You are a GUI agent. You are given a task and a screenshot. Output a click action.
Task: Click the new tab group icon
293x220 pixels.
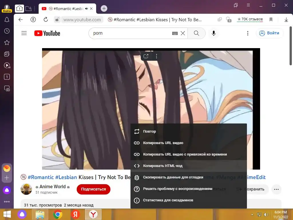pyautogui.click(x=29, y=8)
